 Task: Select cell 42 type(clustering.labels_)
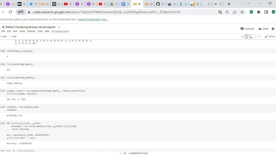point(21,77)
